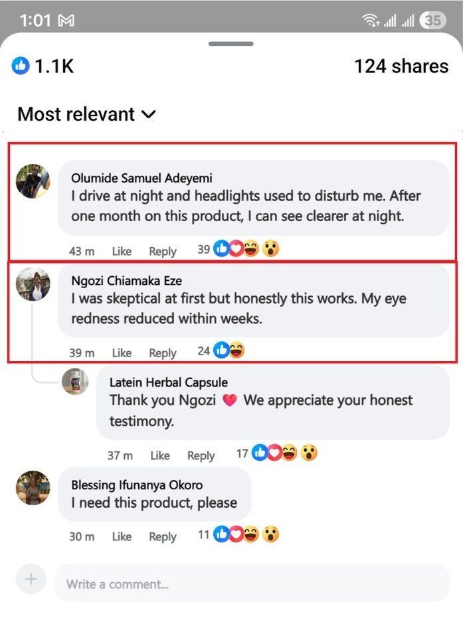This screenshot has height=636, width=463.
Task: View reaction icons on Ngozi's comment
Action: tap(229, 351)
